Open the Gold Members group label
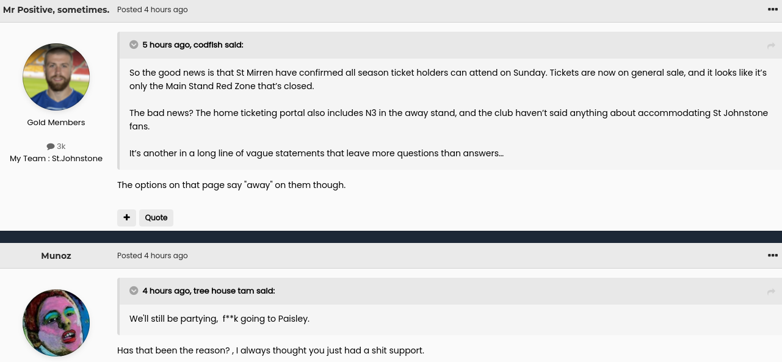 pos(56,123)
